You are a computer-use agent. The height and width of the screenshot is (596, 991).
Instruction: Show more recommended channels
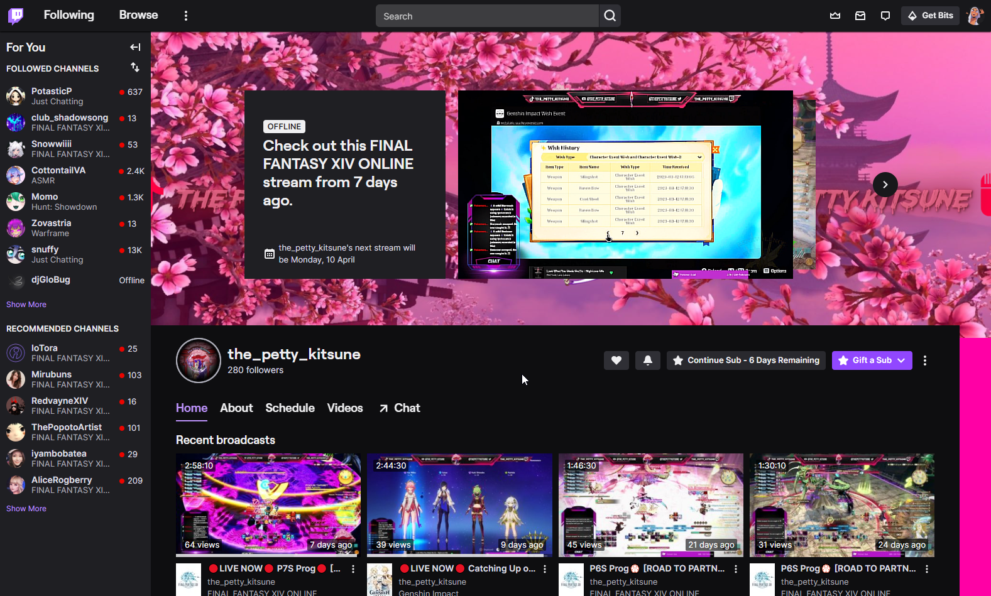26,509
